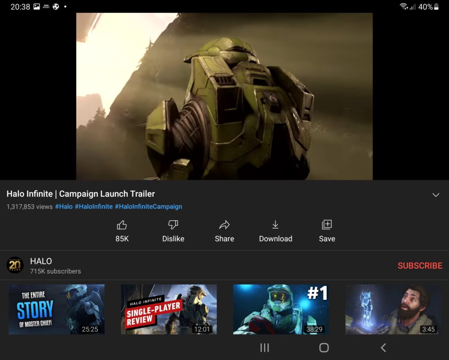Subscribe to the HALO channel

click(420, 266)
